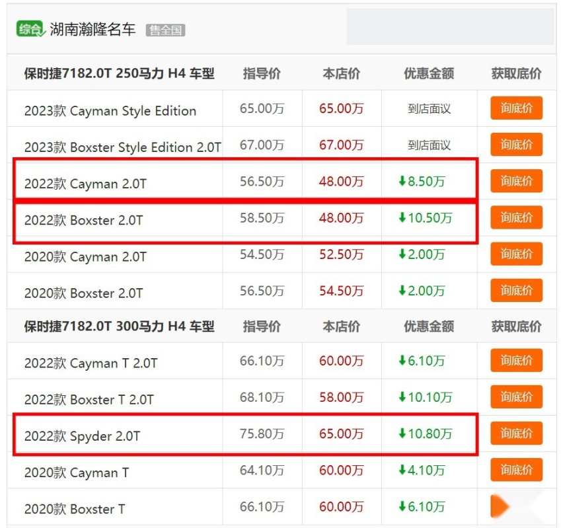The height and width of the screenshot is (528, 563).
Task: Click the 58.00万 store price of Boxster T 2.0T
Action: pos(342,397)
